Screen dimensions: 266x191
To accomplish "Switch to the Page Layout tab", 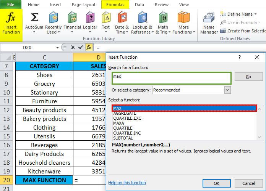I will coord(84,5).
